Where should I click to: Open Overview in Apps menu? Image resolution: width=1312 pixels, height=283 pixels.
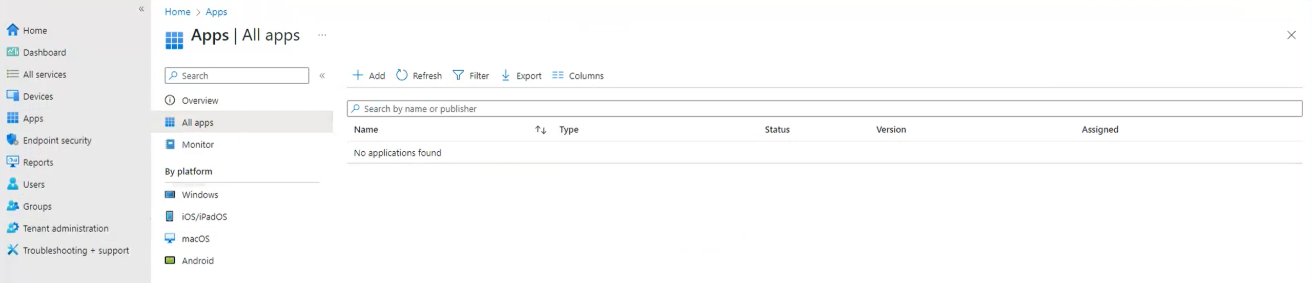pos(199,100)
